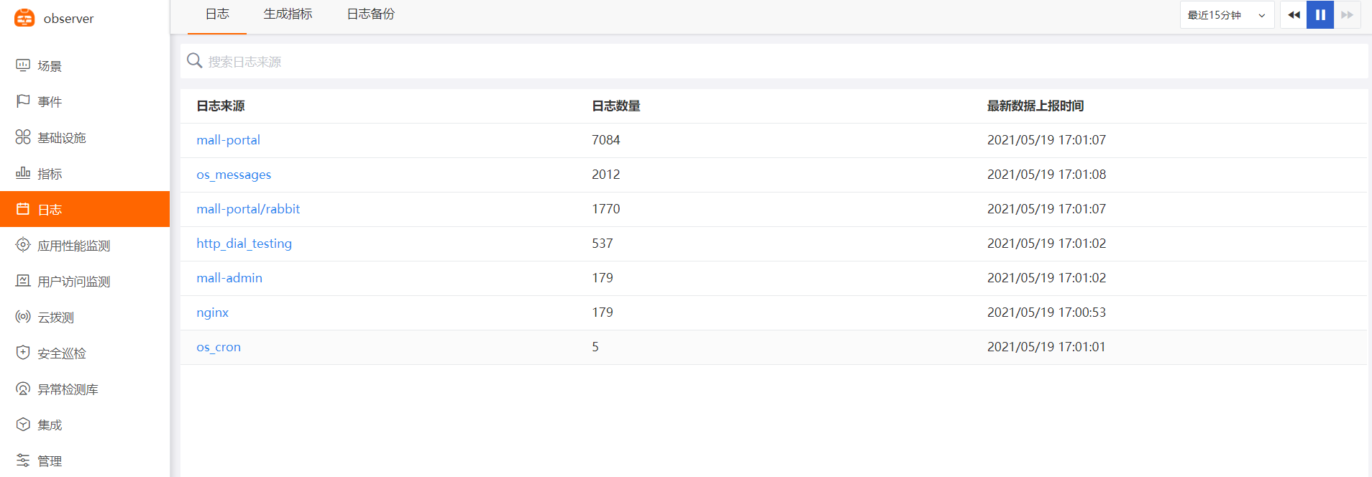This screenshot has width=1372, height=477.
Task: Click the observer logo icon
Action: [24, 18]
